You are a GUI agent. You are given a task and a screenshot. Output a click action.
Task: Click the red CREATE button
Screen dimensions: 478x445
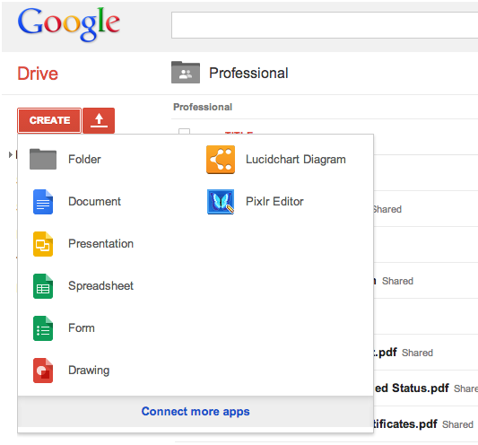[x=49, y=120]
